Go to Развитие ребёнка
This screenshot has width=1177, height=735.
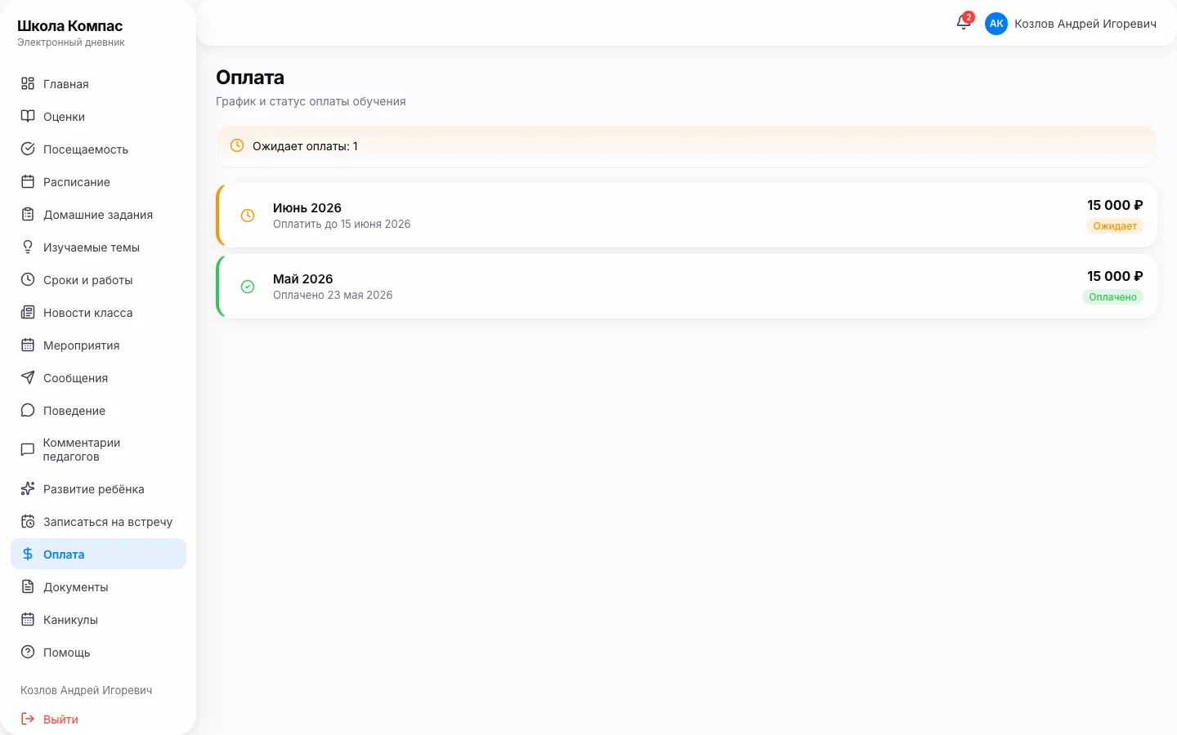[x=98, y=488]
